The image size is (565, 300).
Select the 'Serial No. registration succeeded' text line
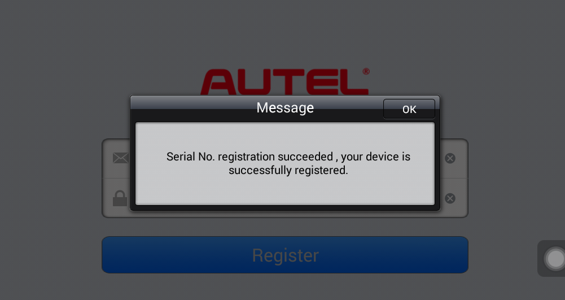pos(288,156)
